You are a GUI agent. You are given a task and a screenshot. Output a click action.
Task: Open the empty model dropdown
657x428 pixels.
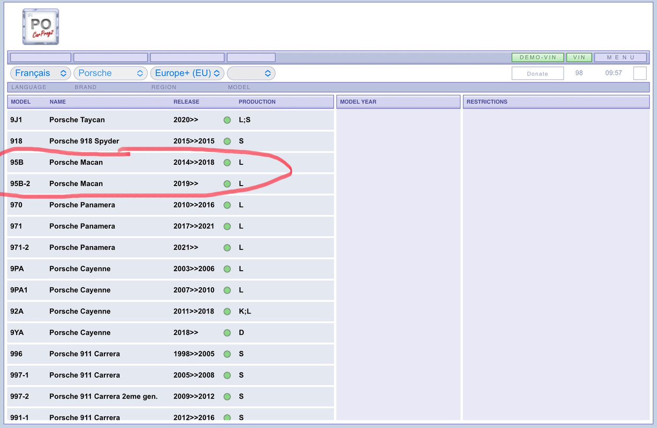point(251,73)
